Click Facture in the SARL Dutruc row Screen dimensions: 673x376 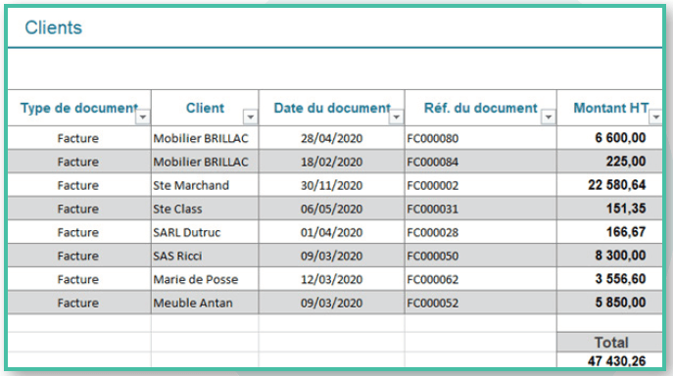click(x=78, y=232)
